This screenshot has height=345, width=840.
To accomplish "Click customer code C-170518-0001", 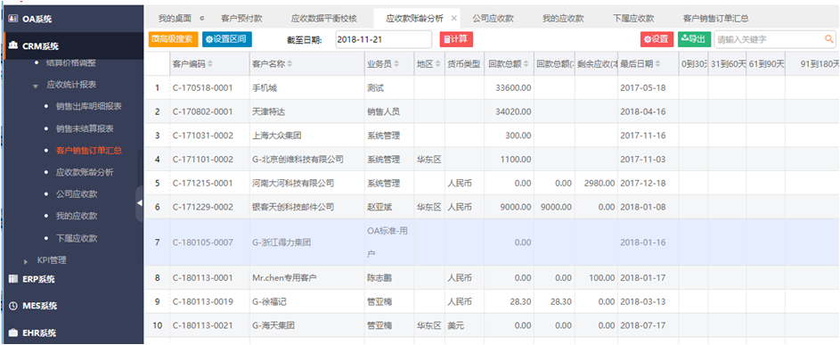I will pos(202,88).
